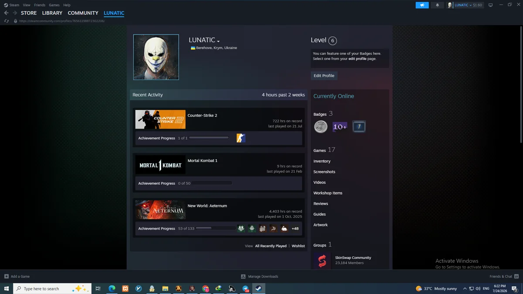The height and width of the screenshot is (294, 523).
Task: Open the Wishlist link
Action: tap(298, 246)
